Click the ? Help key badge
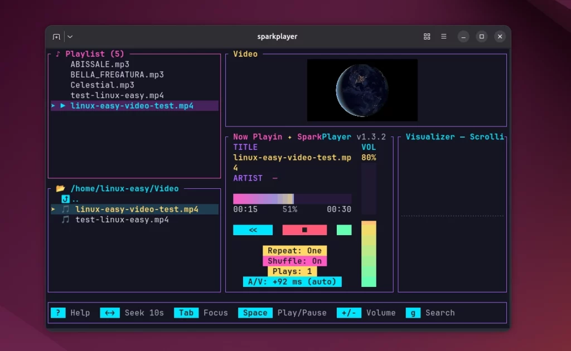571x351 pixels. (x=58, y=313)
